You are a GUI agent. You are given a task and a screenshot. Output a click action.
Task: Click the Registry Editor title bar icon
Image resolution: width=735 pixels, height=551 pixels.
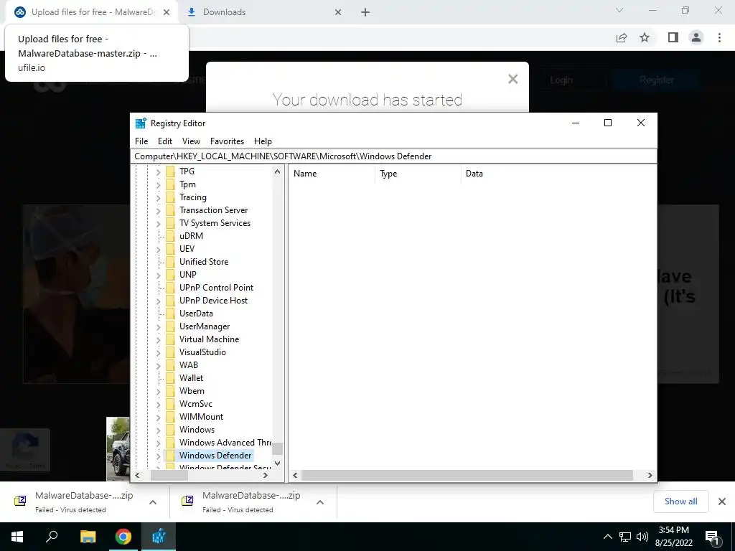(x=141, y=123)
